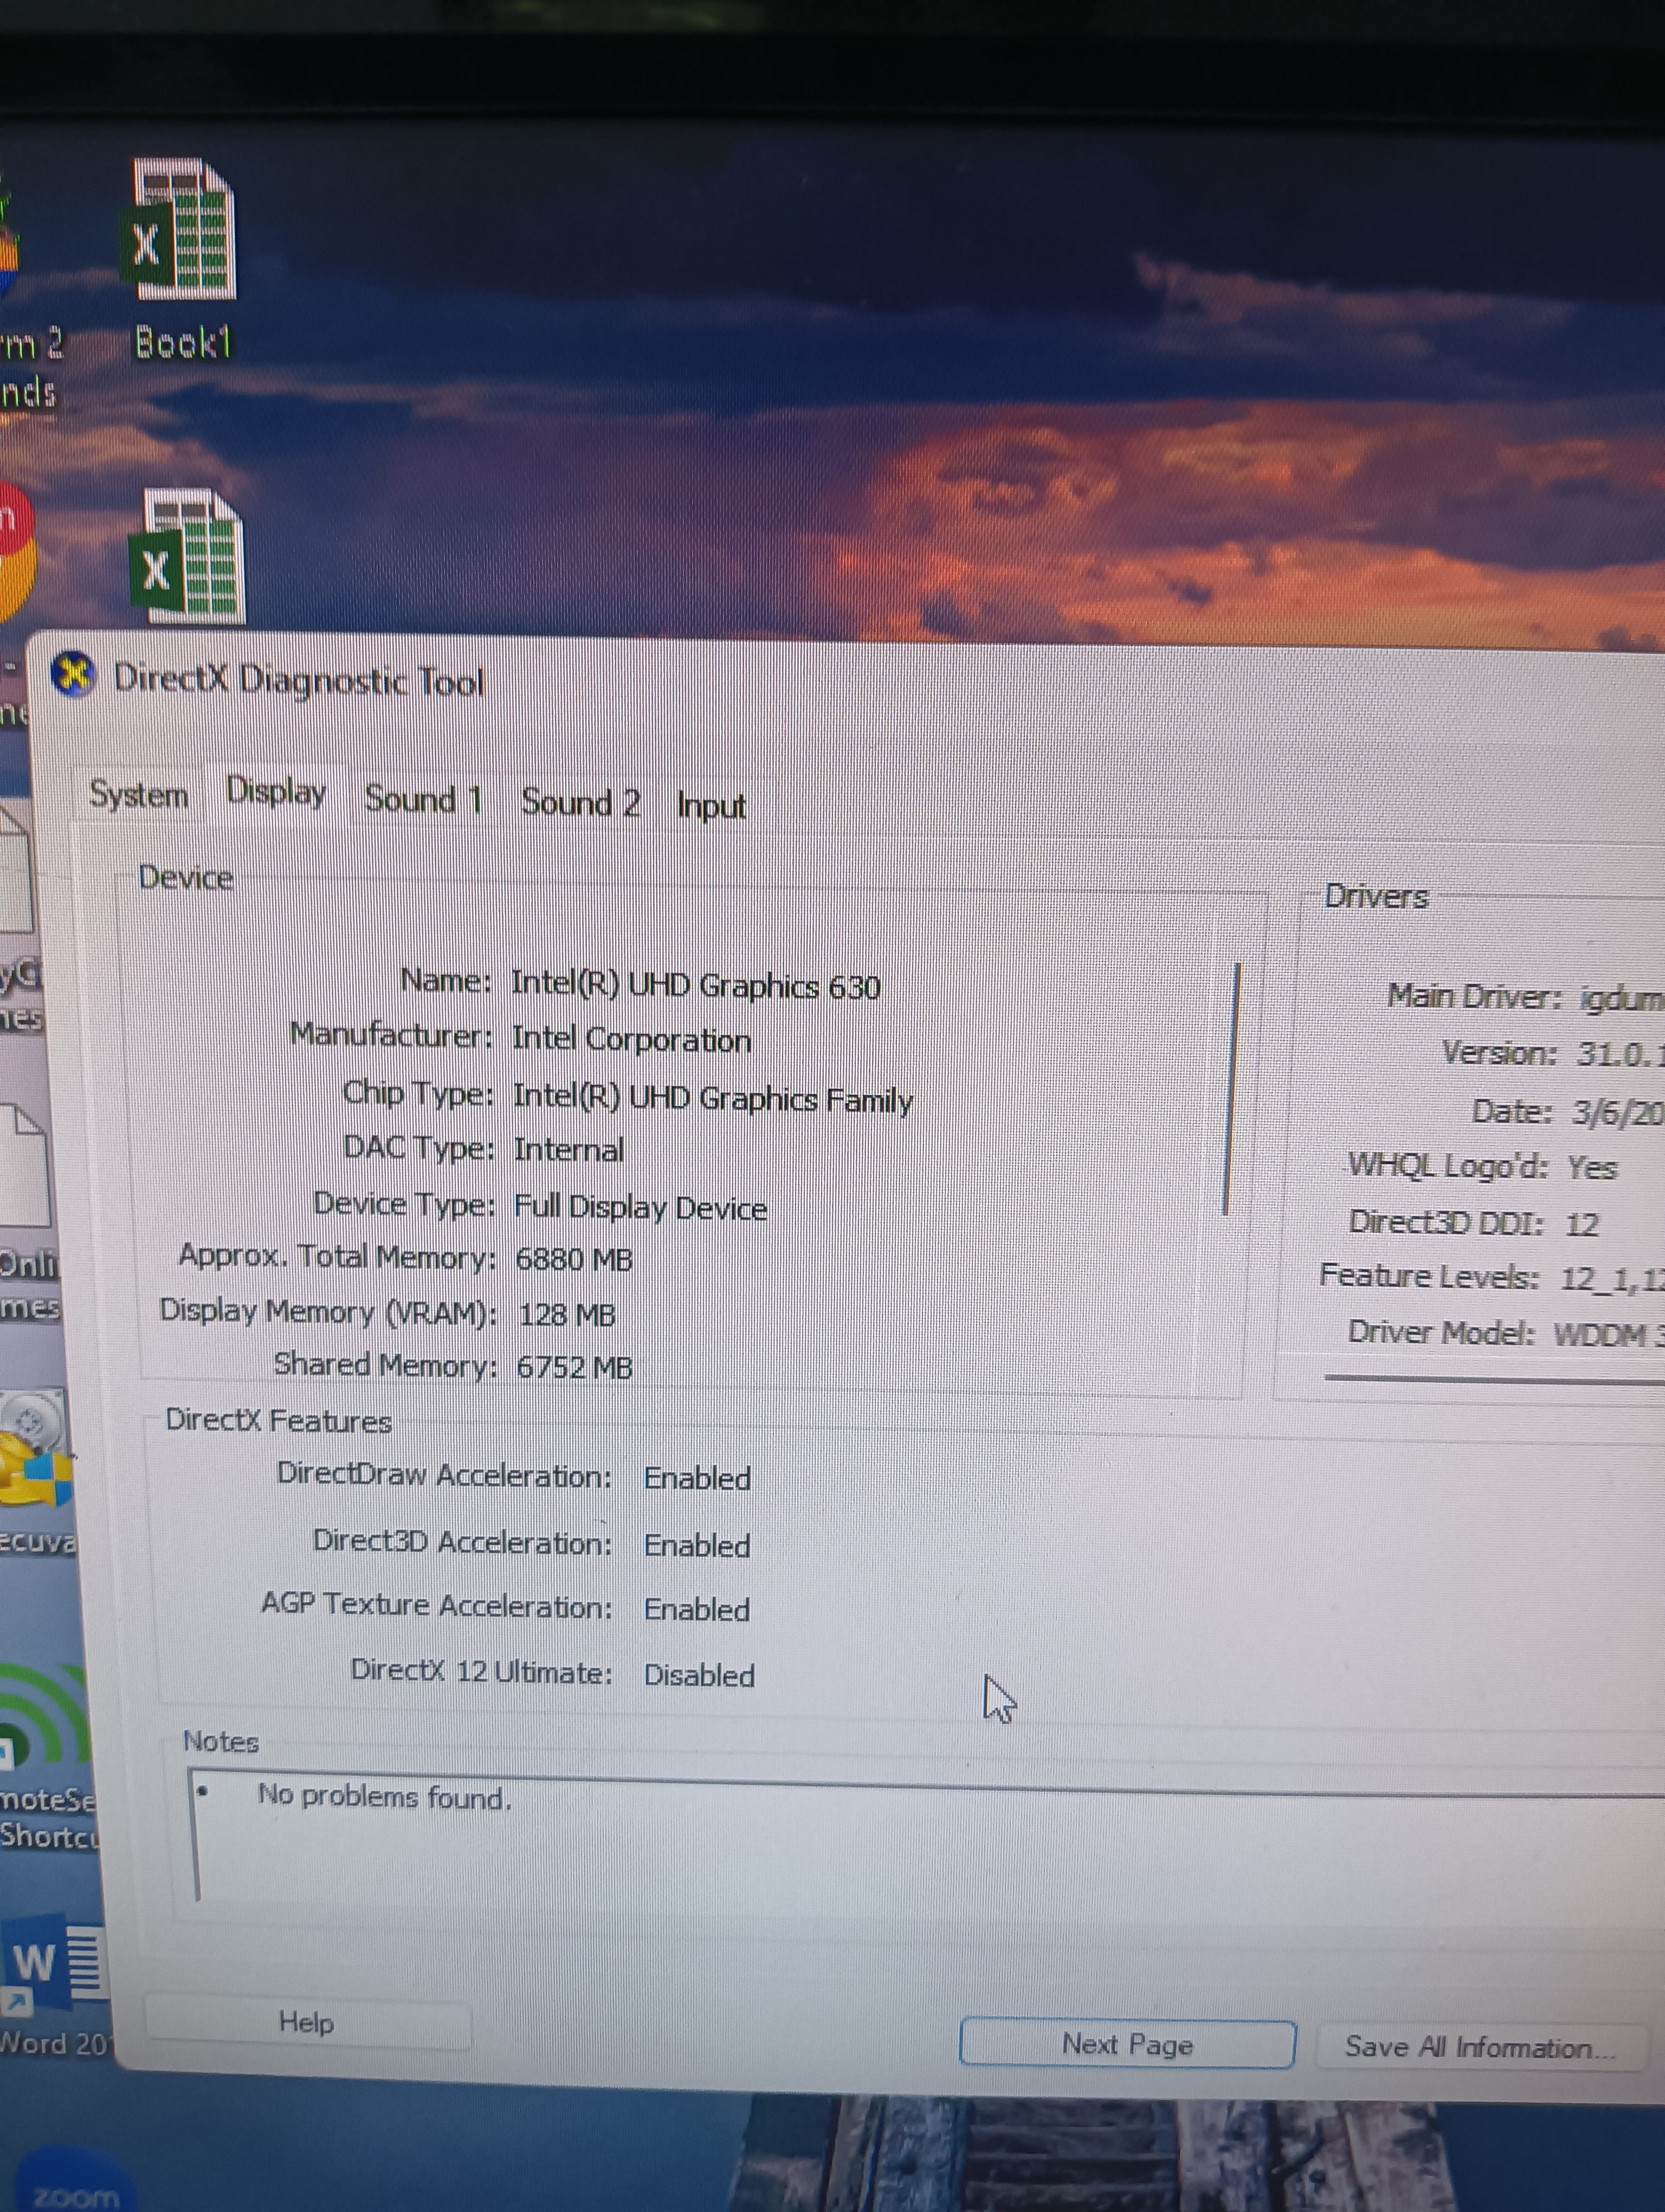The image size is (1665, 2212).
Task: Select the '6880 MB' total memory value
Action: 575,1258
